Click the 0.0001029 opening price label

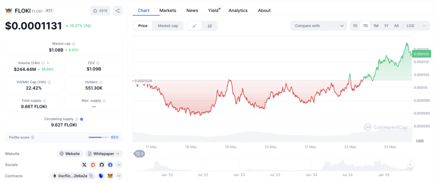click(x=144, y=81)
